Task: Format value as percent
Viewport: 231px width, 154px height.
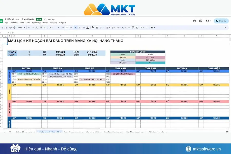Action: pos(33,27)
